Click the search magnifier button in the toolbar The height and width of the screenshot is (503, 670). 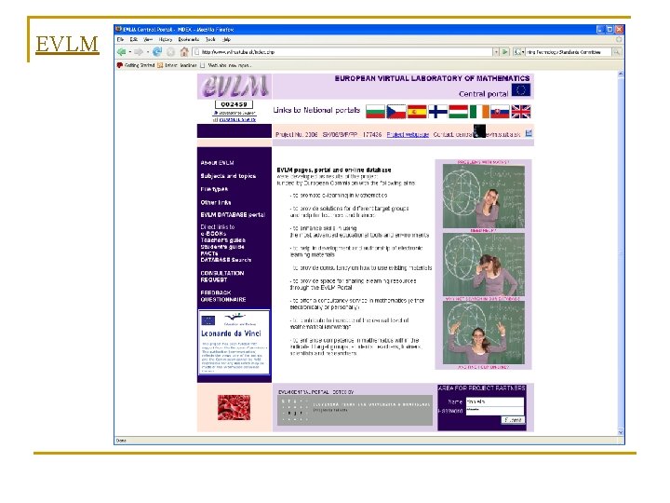pyautogui.click(x=617, y=52)
